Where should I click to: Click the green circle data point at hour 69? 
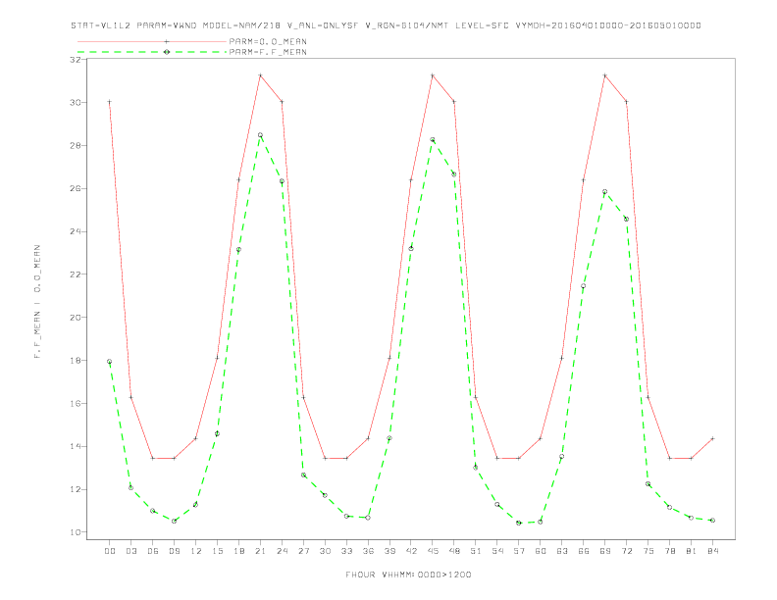pos(604,191)
